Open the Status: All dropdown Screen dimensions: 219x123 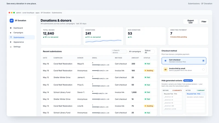click(x=149, y=51)
